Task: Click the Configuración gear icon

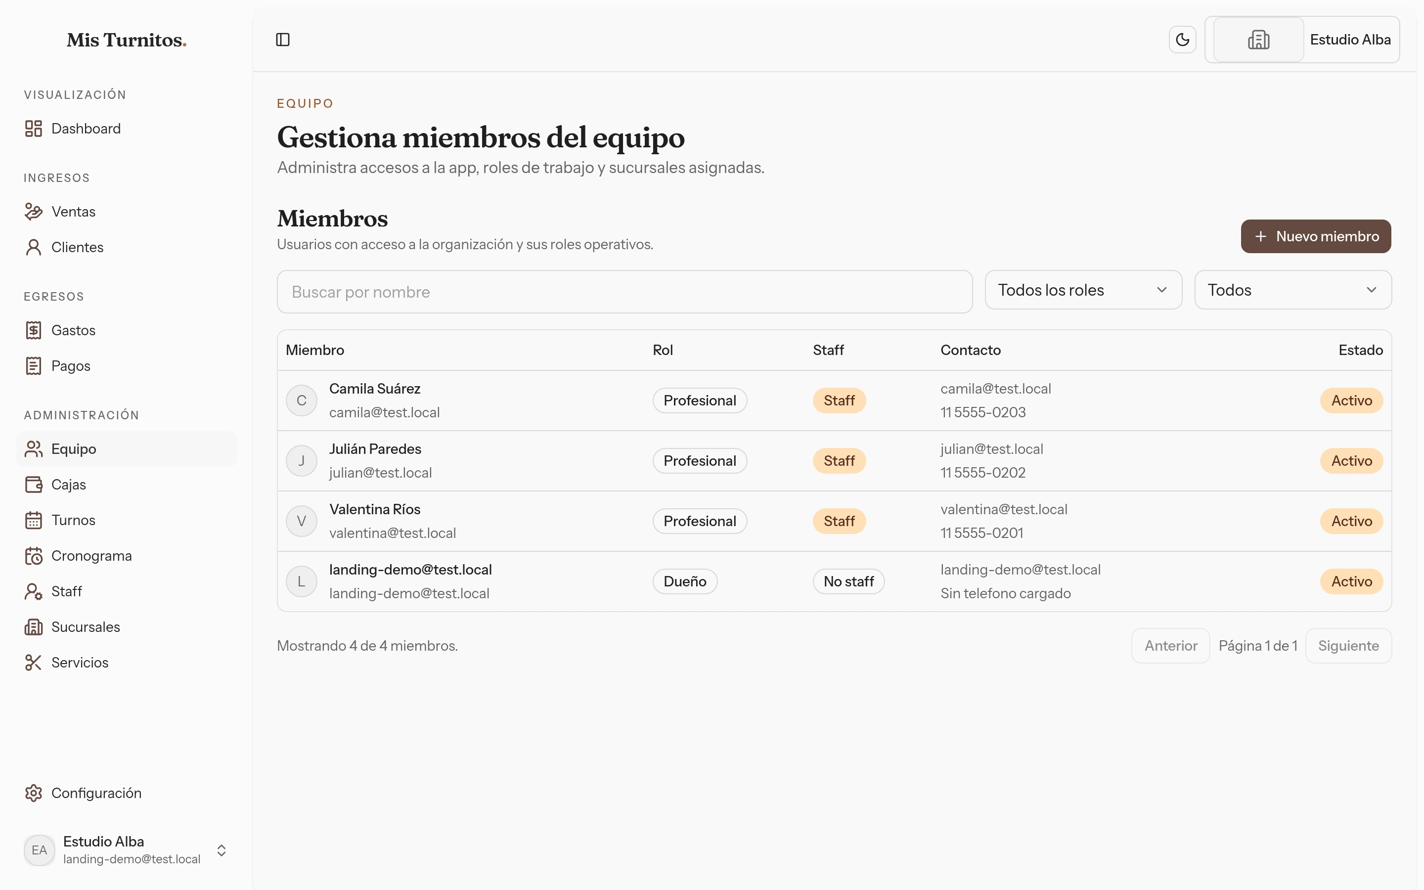Action: pyautogui.click(x=34, y=793)
